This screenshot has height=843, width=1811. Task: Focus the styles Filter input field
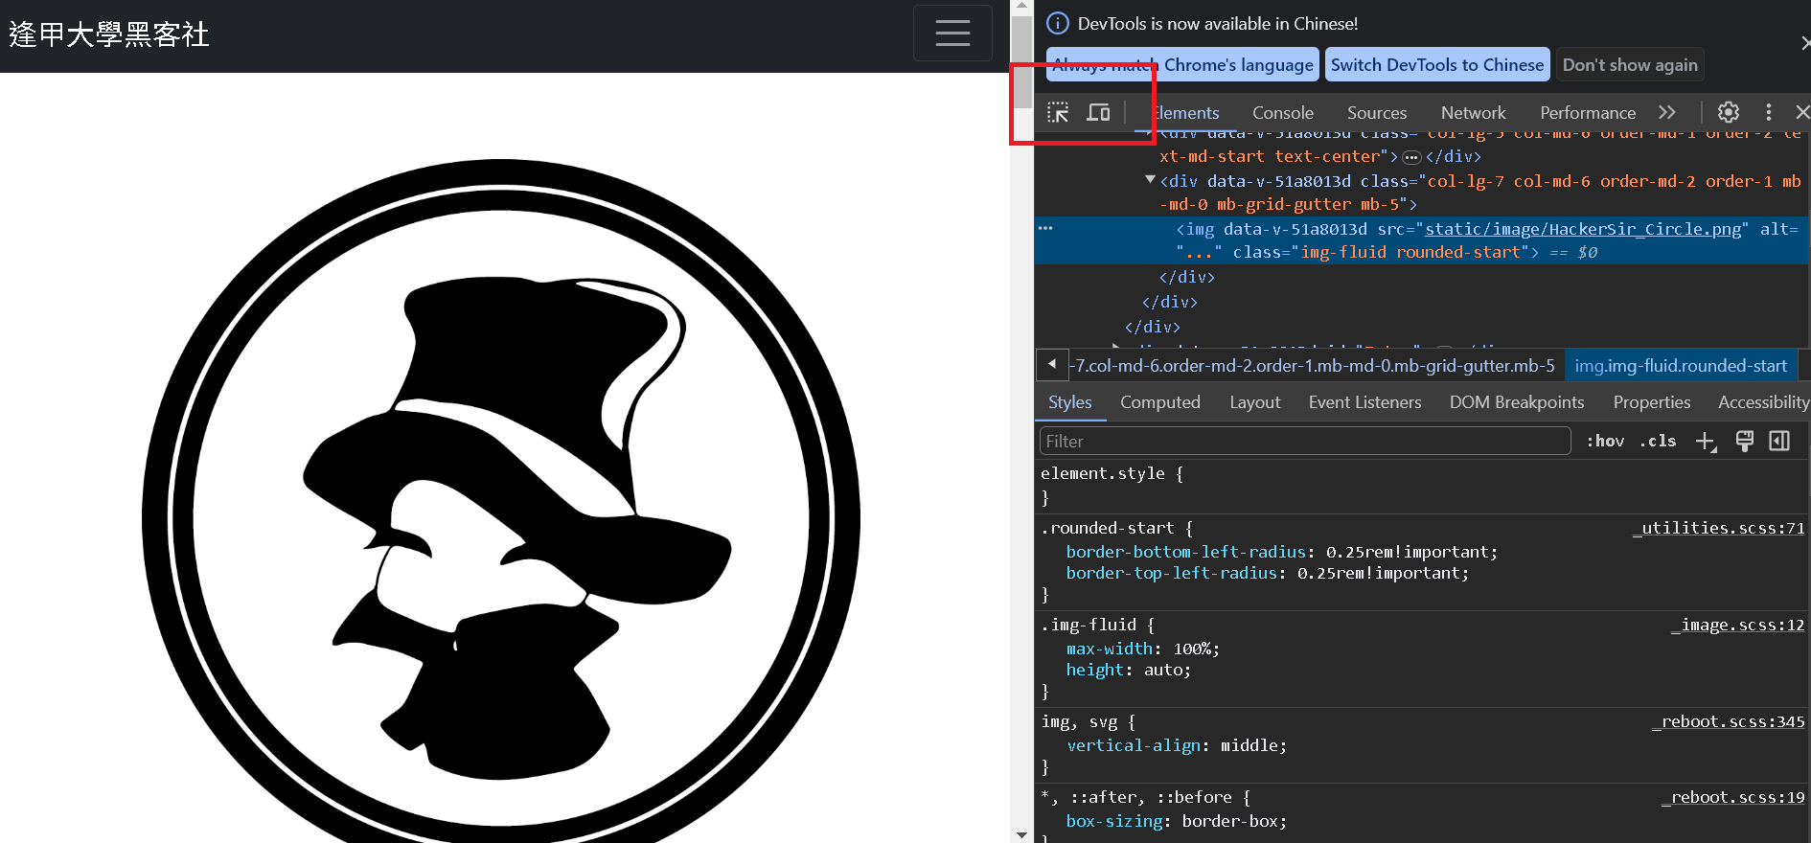[1305, 442]
